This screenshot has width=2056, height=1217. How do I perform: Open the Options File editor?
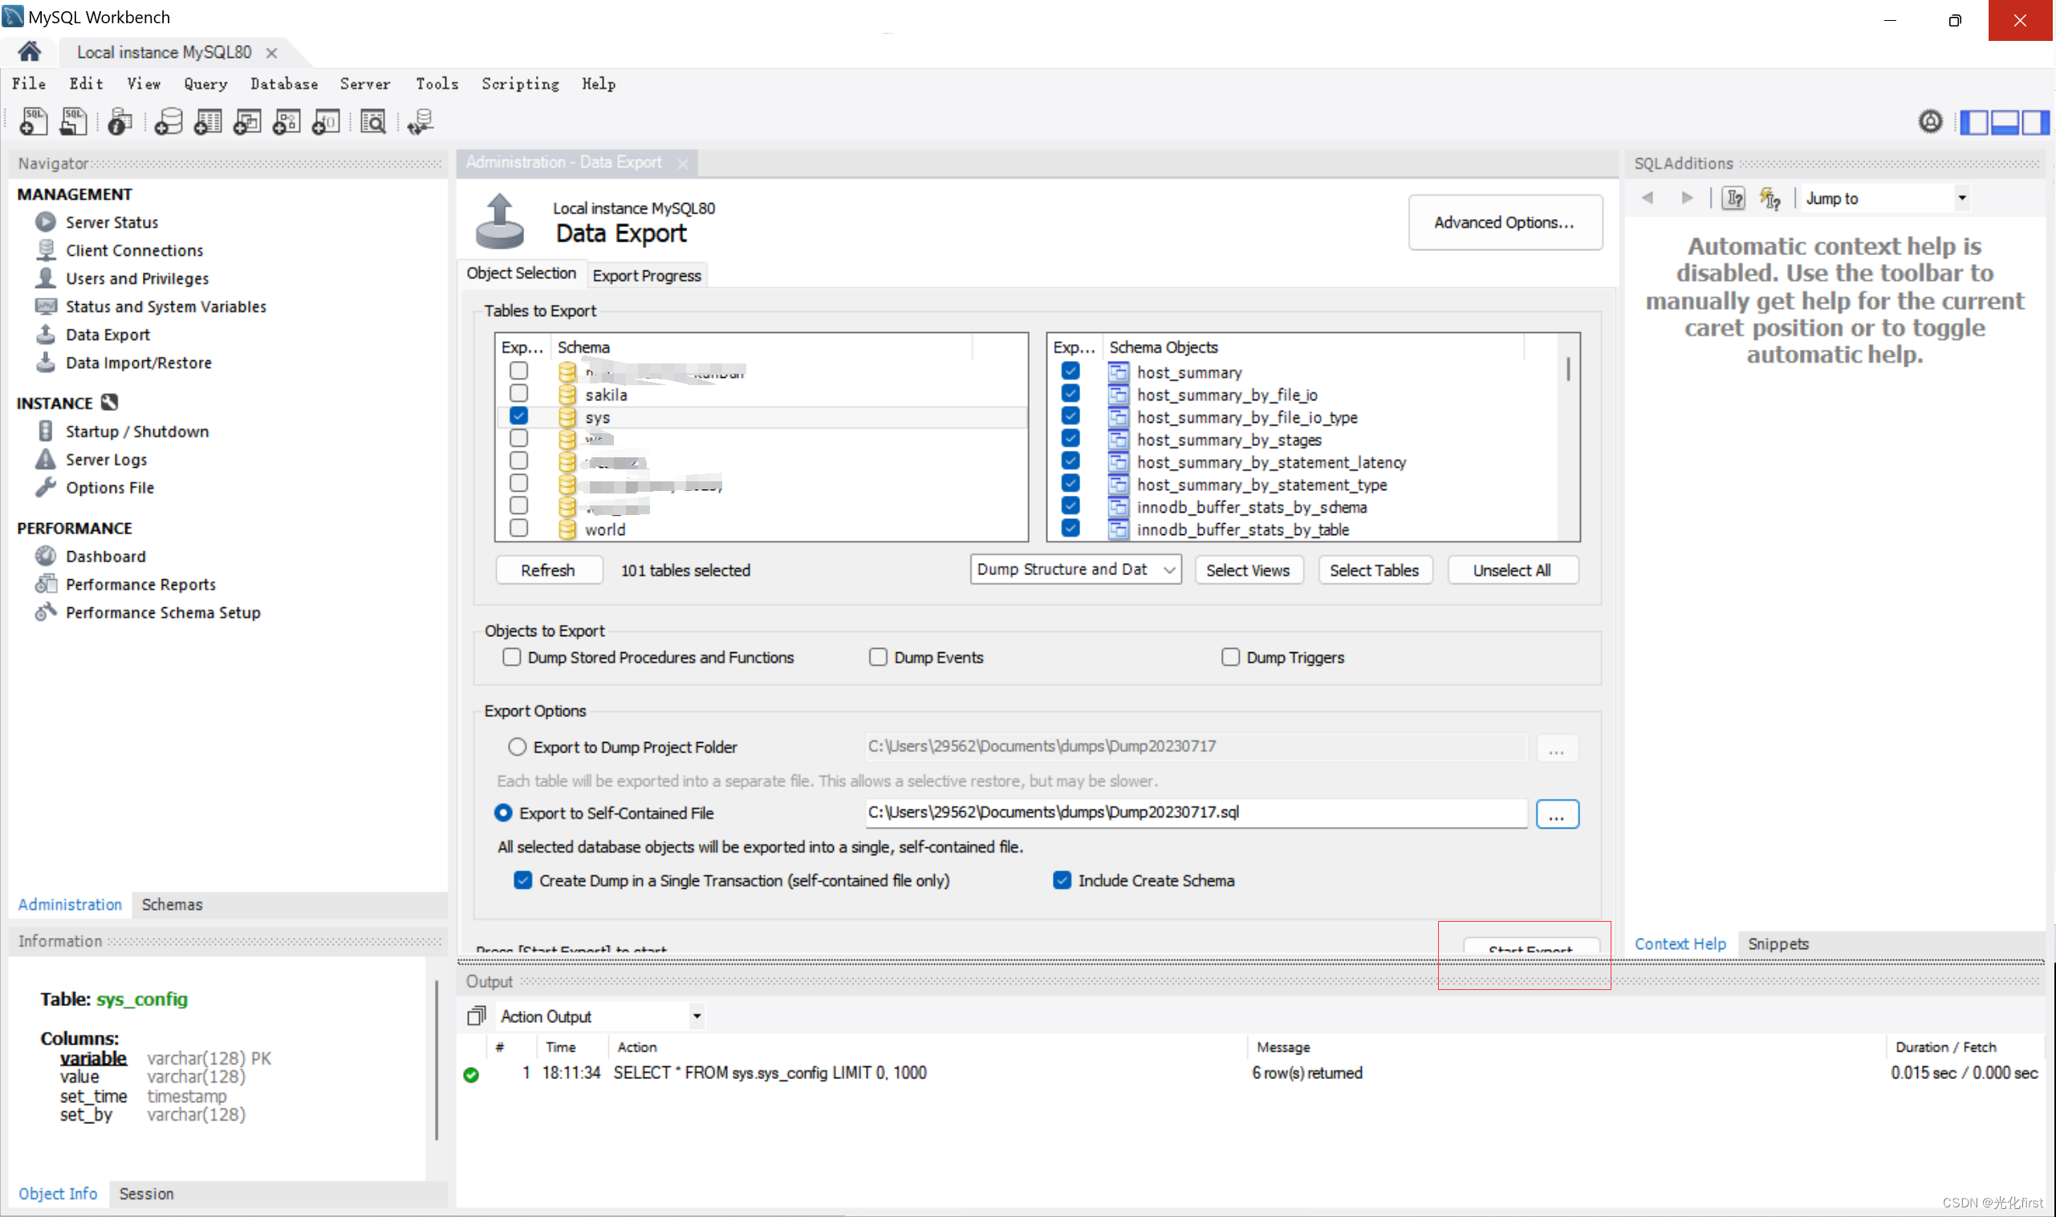pyautogui.click(x=110, y=487)
